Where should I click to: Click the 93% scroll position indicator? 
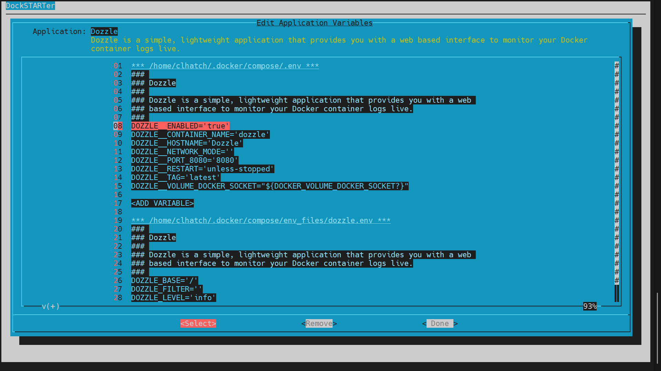point(590,306)
